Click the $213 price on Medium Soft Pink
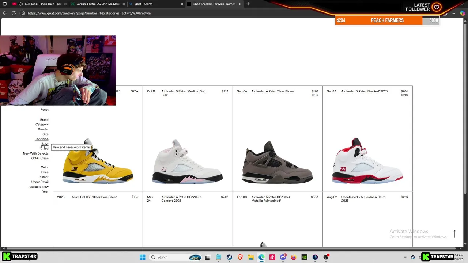Image resolution: width=468 pixels, height=263 pixels. click(x=225, y=91)
